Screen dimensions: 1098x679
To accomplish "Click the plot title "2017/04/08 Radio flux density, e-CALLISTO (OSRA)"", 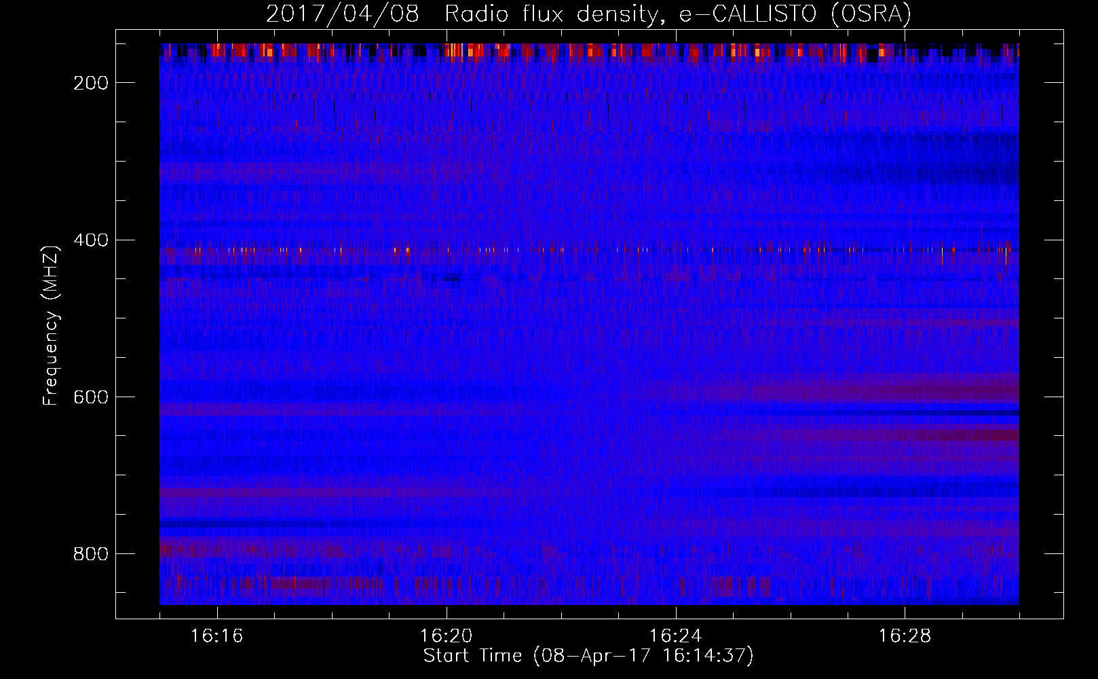I will pos(588,14).
